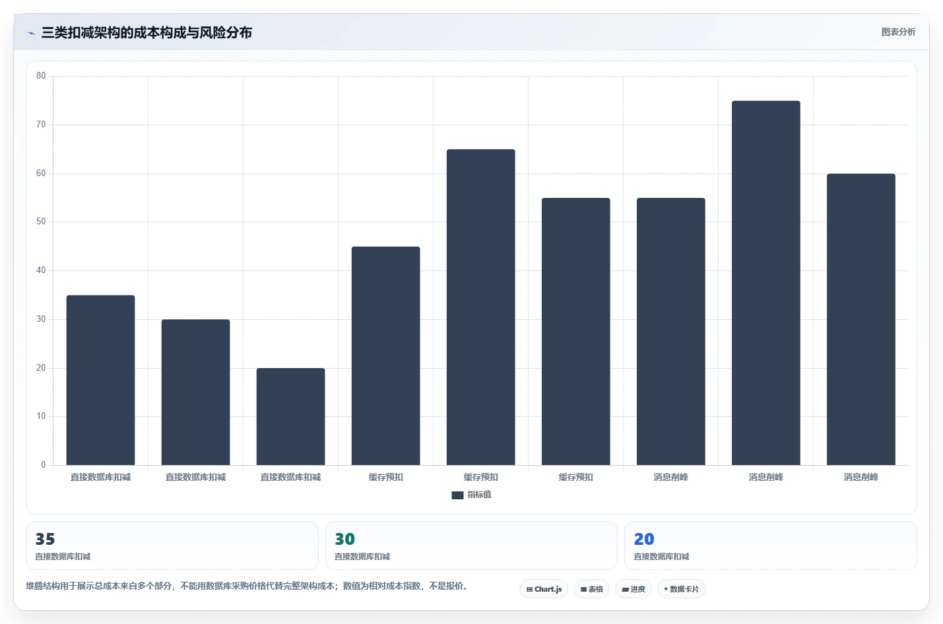Click the 消息削峰 bar with value 55
This screenshot has width=943, height=624.
[x=670, y=332]
